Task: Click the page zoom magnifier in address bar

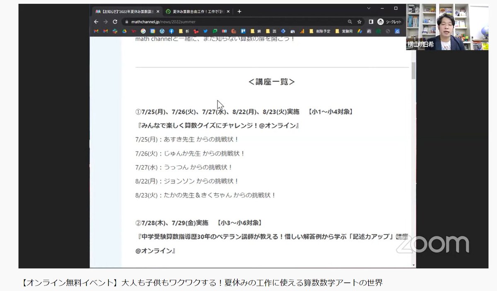Action: coord(350,22)
